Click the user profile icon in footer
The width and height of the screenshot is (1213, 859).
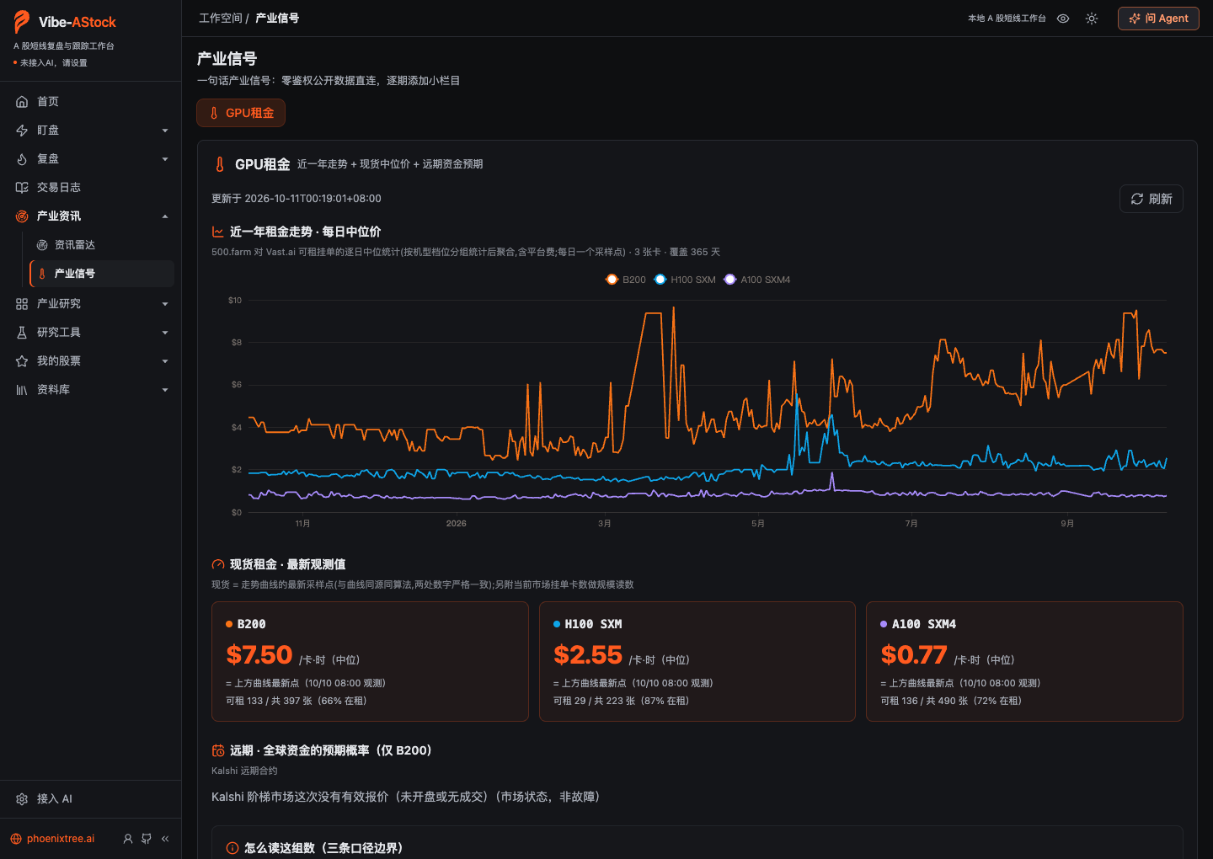point(128,839)
